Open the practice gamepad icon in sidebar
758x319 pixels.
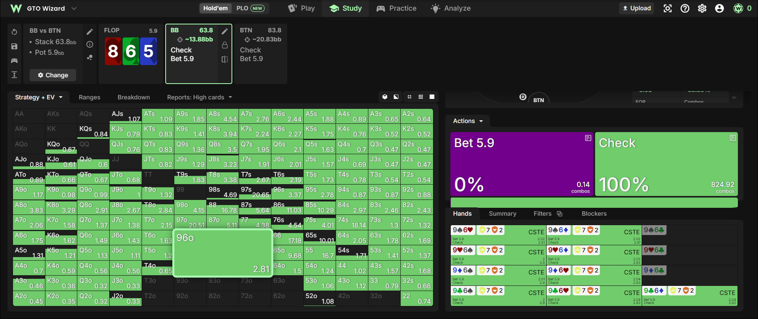click(x=14, y=61)
